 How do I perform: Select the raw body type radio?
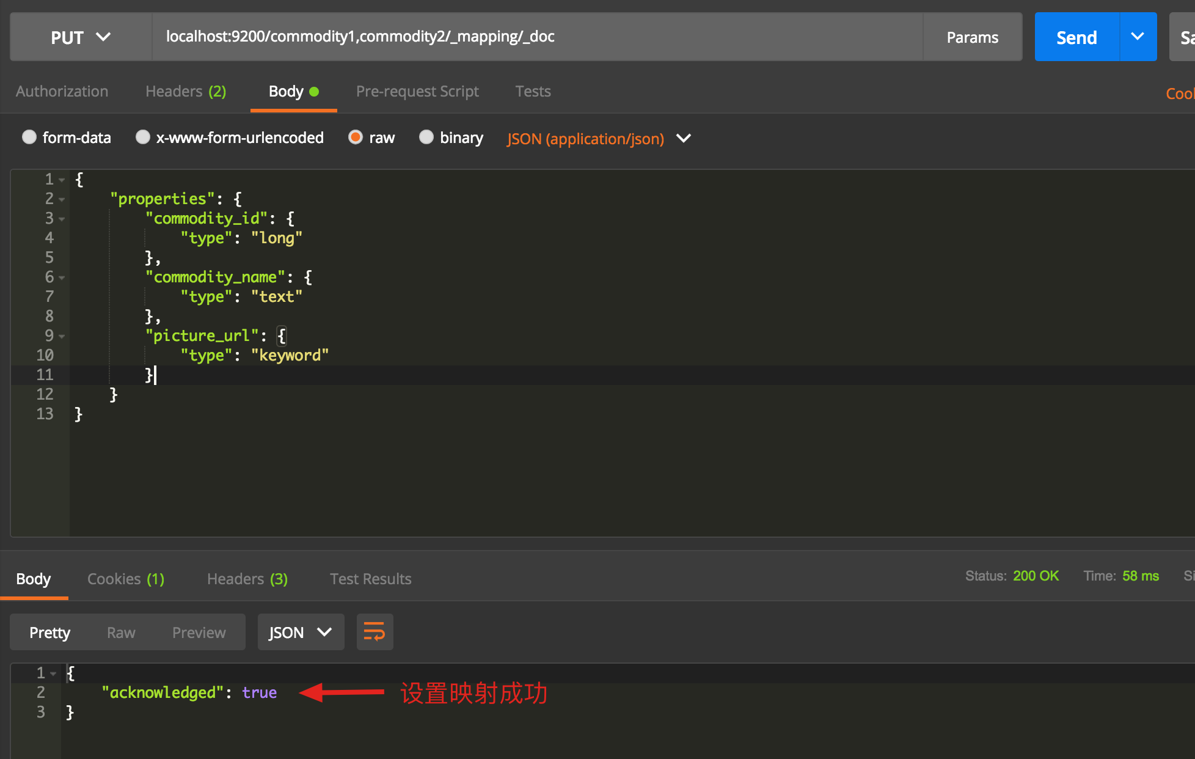pos(356,137)
